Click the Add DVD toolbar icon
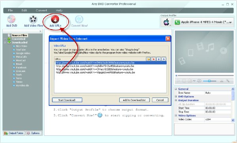This screenshot has height=143, width=237. (x=11, y=19)
